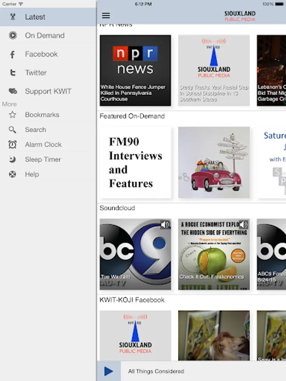Open Help menu item

[48, 174]
